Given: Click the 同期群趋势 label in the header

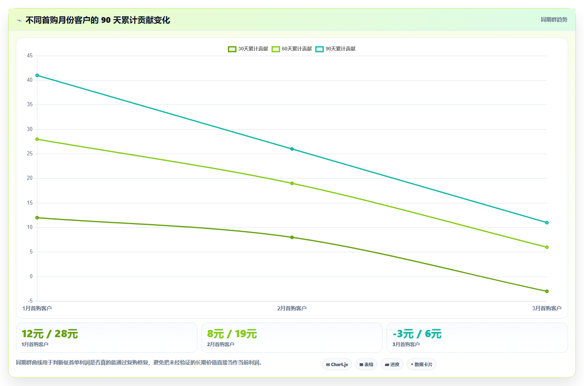Looking at the screenshot, I should 554,20.
